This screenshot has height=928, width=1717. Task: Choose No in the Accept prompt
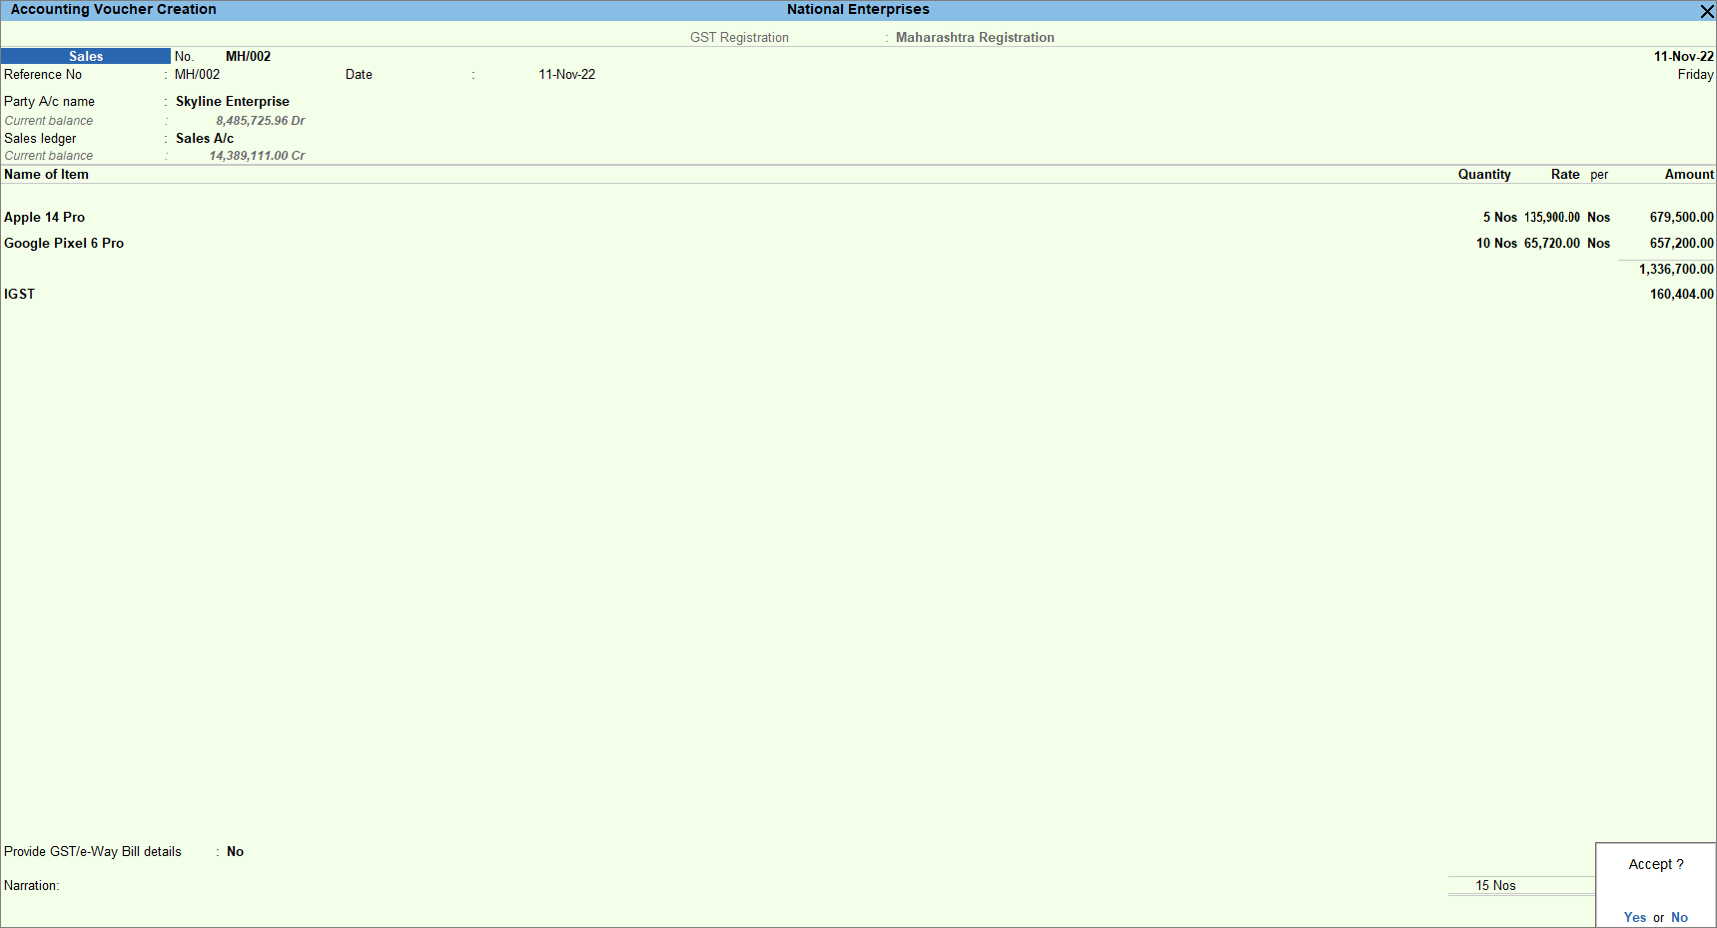click(1679, 917)
